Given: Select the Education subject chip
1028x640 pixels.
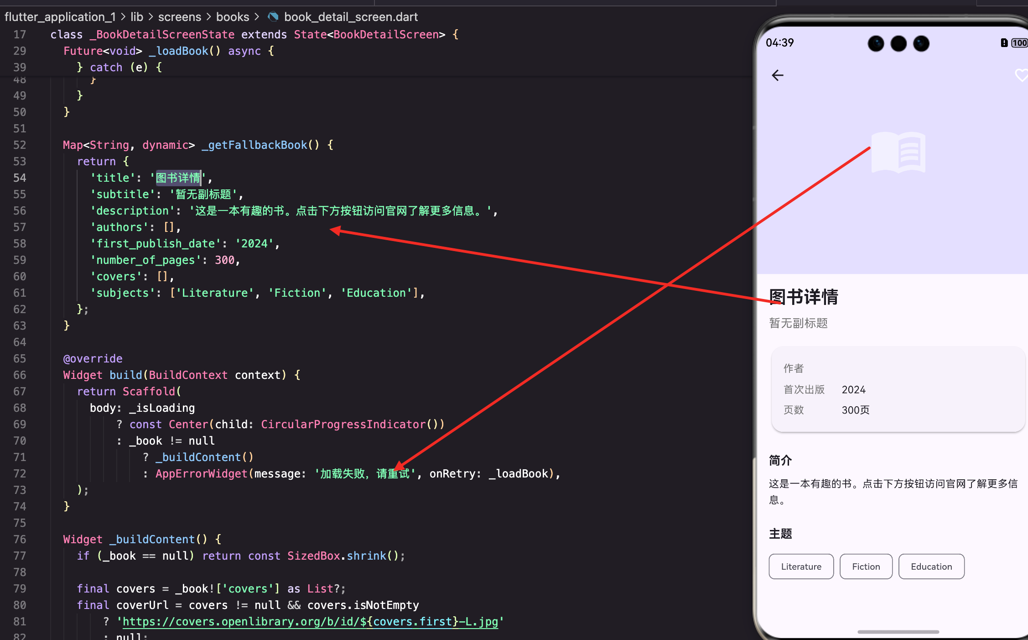Looking at the screenshot, I should [x=931, y=567].
